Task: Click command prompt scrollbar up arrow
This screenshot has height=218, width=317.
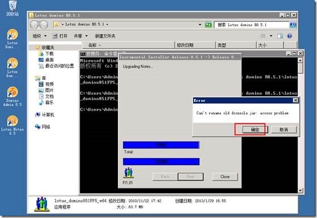Action: (300, 60)
